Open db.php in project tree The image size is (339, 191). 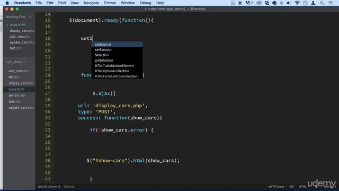[x=14, y=77]
